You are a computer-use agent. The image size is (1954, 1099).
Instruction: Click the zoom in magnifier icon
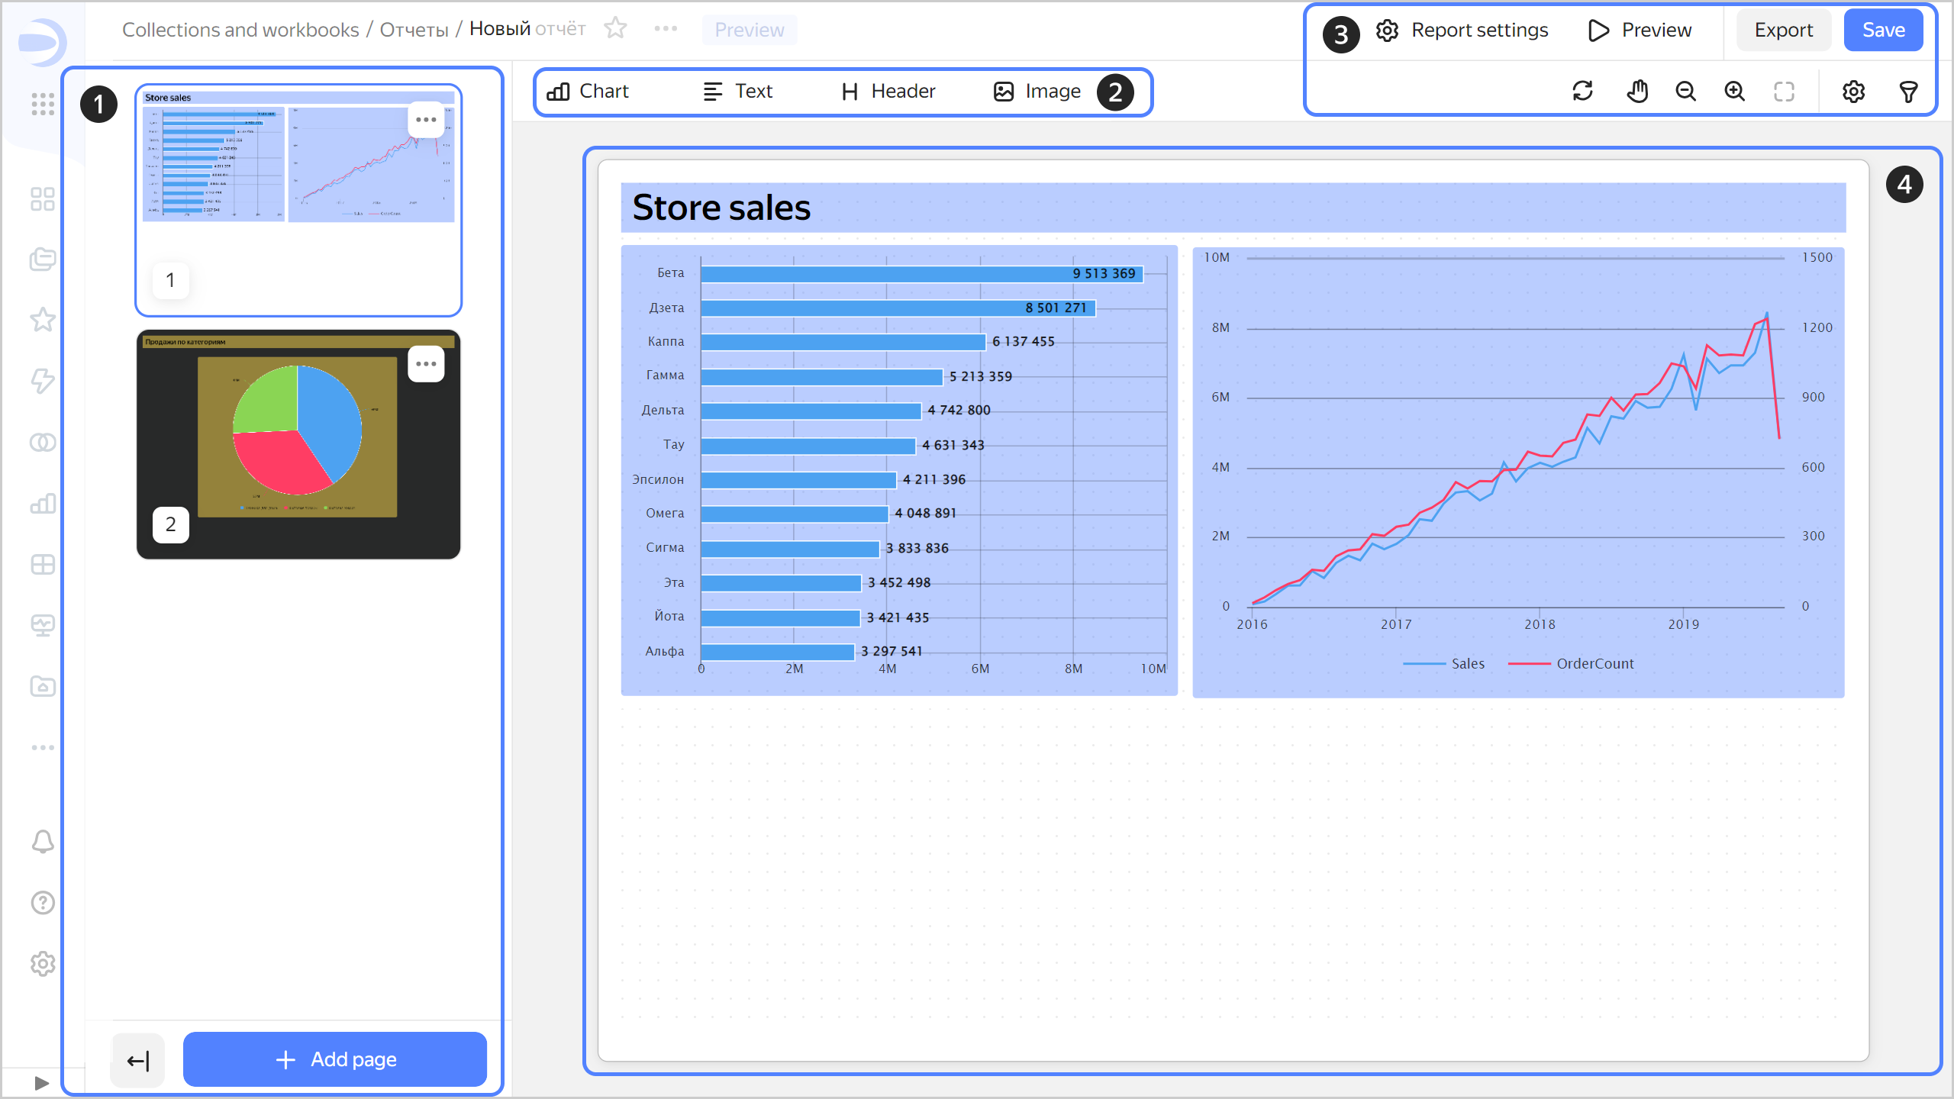point(1734,92)
